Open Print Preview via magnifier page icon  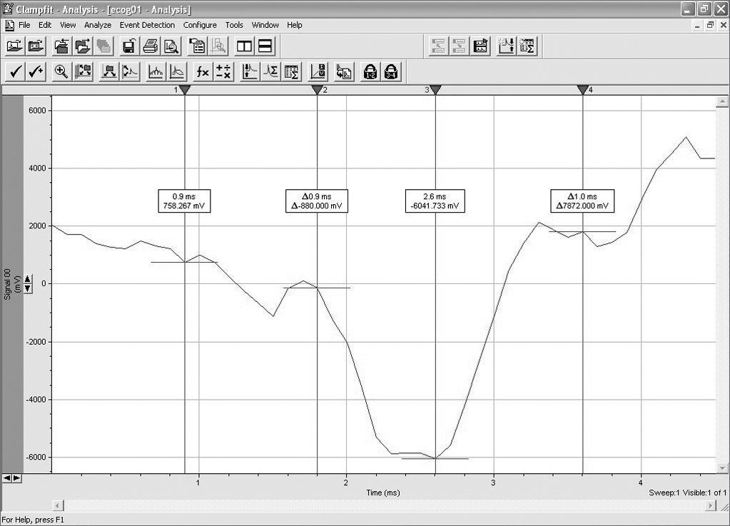pyautogui.click(x=171, y=47)
